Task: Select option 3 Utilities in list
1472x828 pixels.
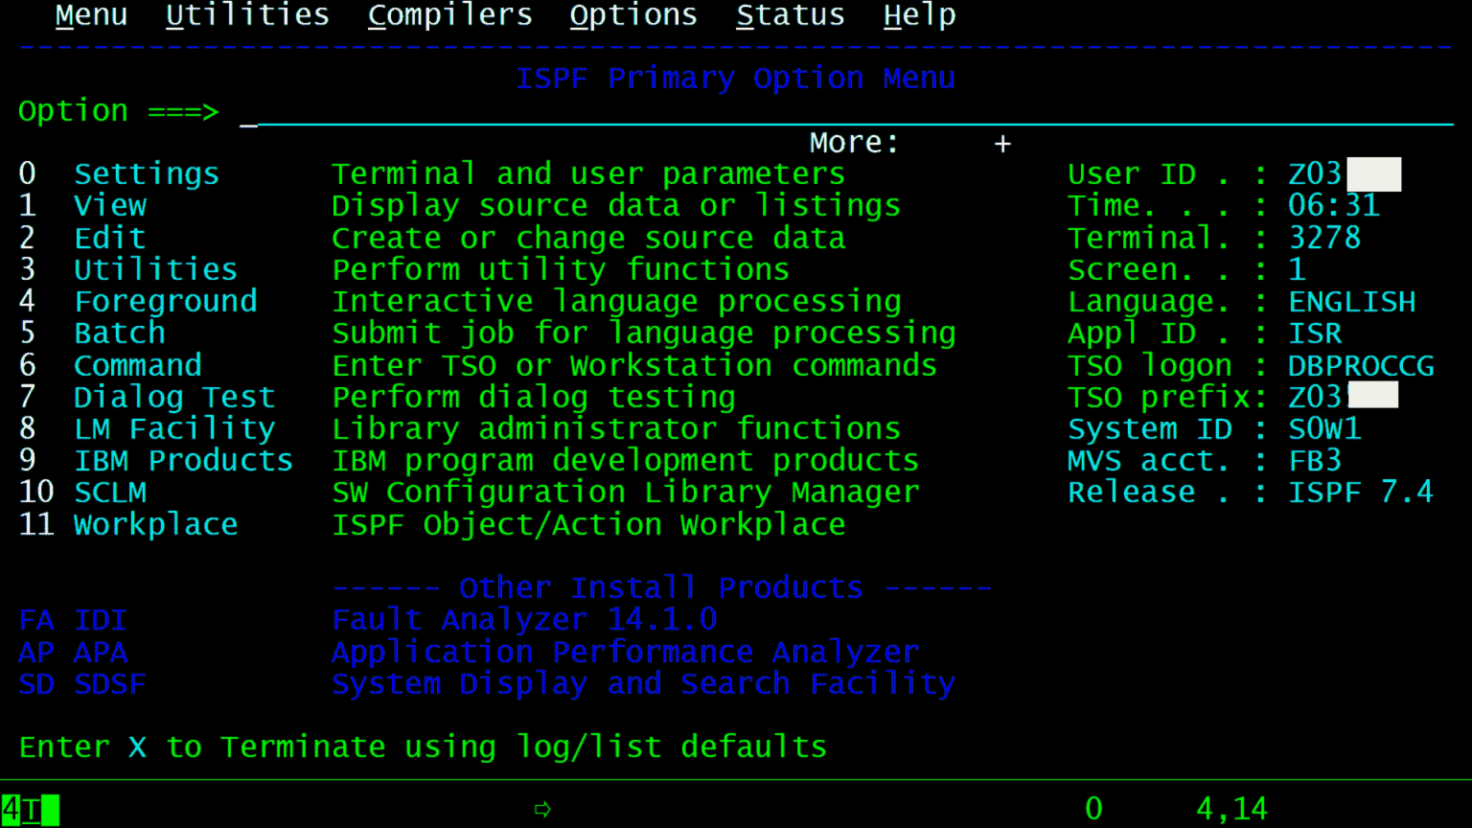Action: coord(127,269)
